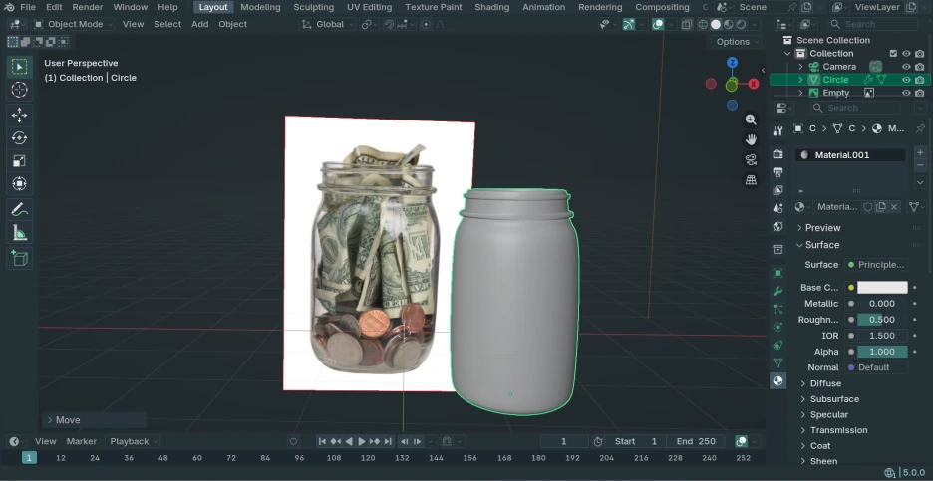Open the Render properties tab
Image resolution: width=933 pixels, height=481 pixels.
(x=777, y=154)
